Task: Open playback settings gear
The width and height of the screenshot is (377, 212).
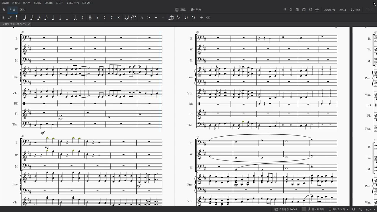Action: coord(317,10)
